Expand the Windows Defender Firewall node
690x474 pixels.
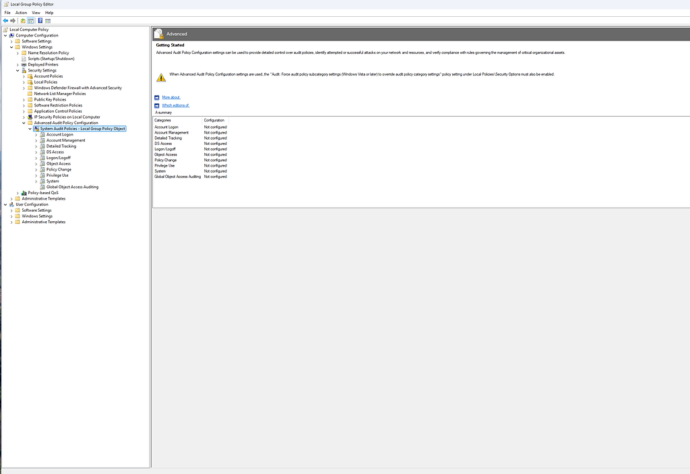24,88
